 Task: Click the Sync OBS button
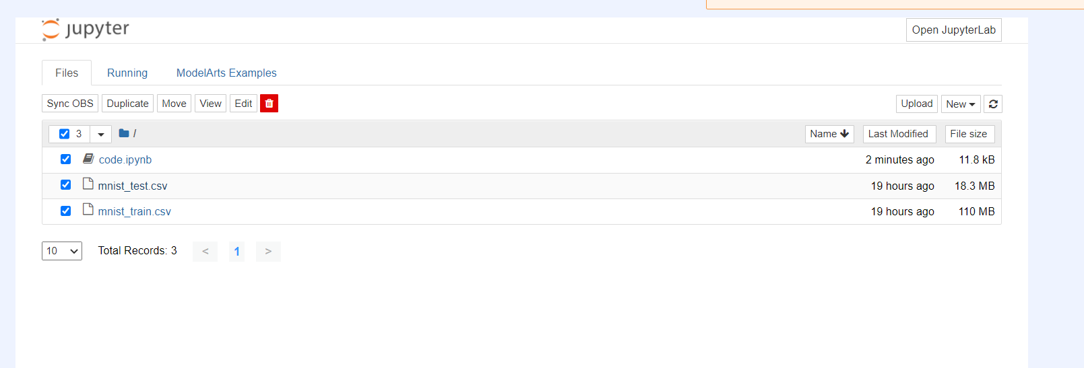[x=70, y=104]
